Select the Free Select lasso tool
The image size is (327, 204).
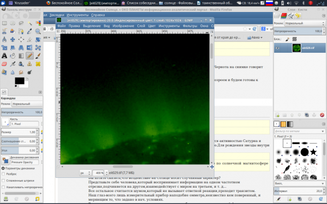[x=21, y=23]
